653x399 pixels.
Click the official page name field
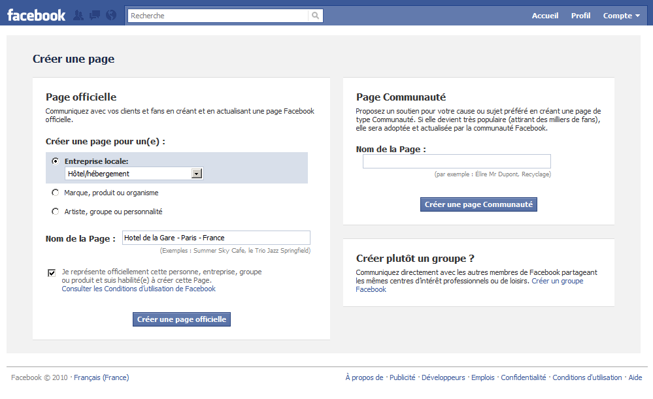(216, 238)
